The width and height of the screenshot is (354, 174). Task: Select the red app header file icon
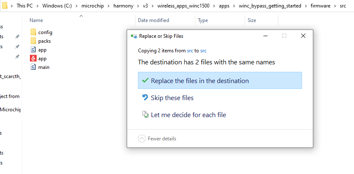pyautogui.click(x=34, y=59)
